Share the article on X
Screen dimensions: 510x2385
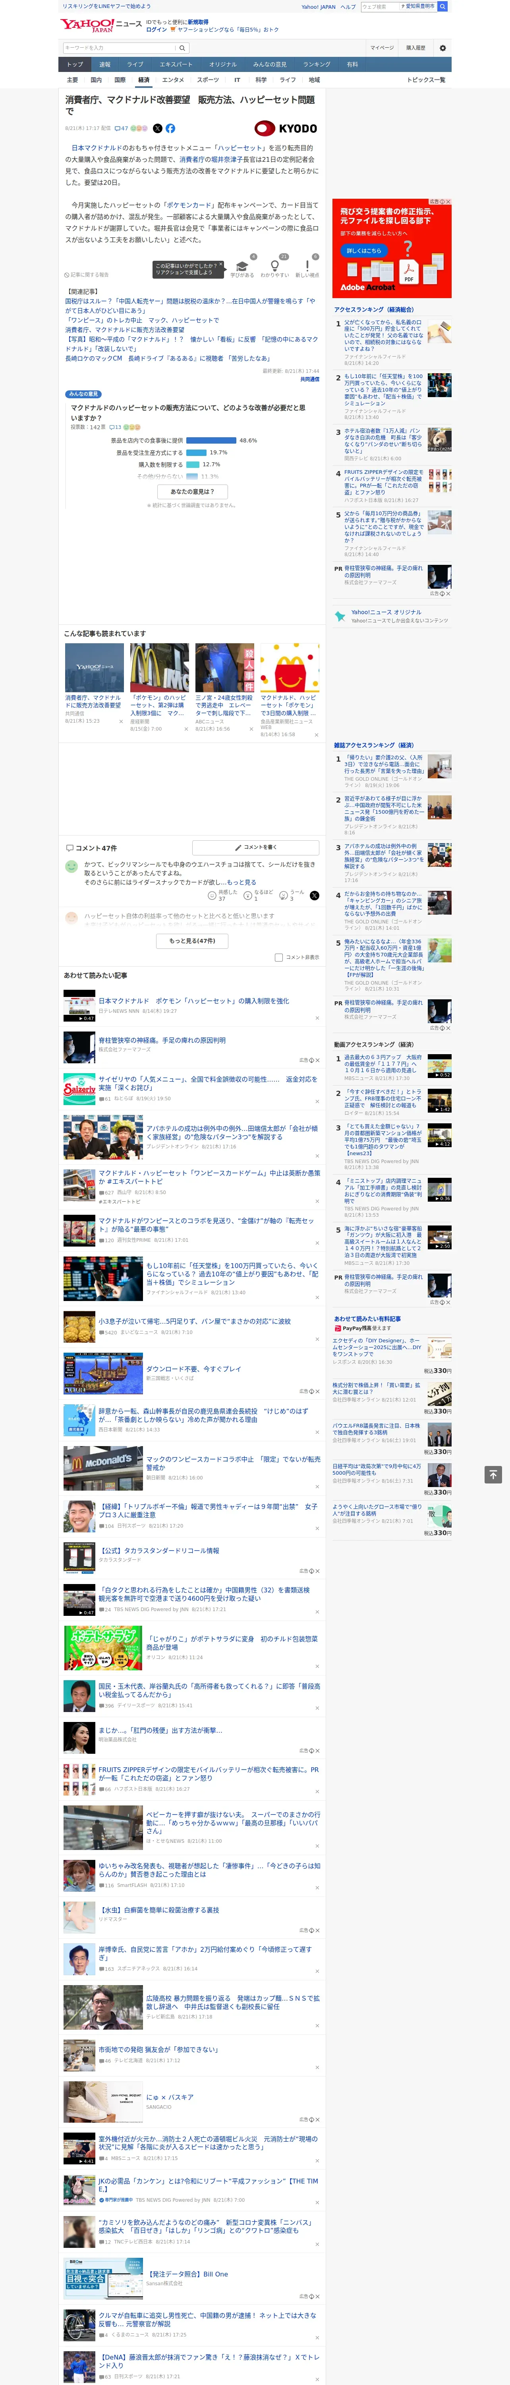tap(157, 129)
